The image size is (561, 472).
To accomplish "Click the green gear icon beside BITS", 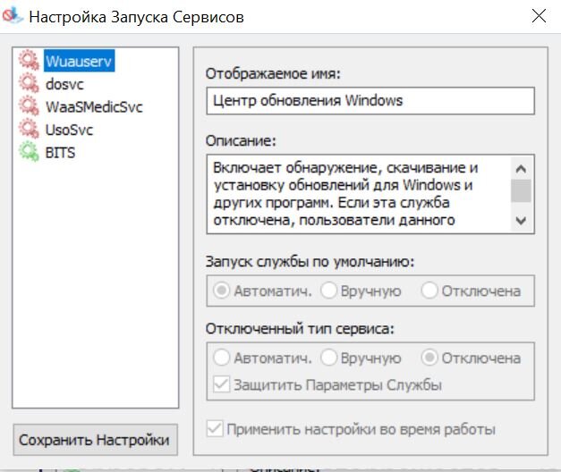I will point(29,152).
